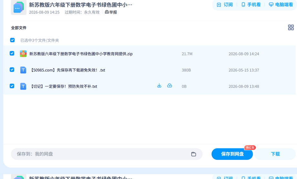Image resolution: width=297 pixels, height=179 pixels.
Task: Click the 2026-05-15 13:37 date cell
Action: pyautogui.click(x=244, y=70)
